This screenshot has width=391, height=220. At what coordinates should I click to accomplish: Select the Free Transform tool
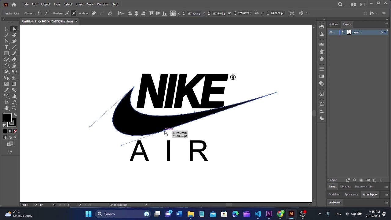(x=14, y=72)
